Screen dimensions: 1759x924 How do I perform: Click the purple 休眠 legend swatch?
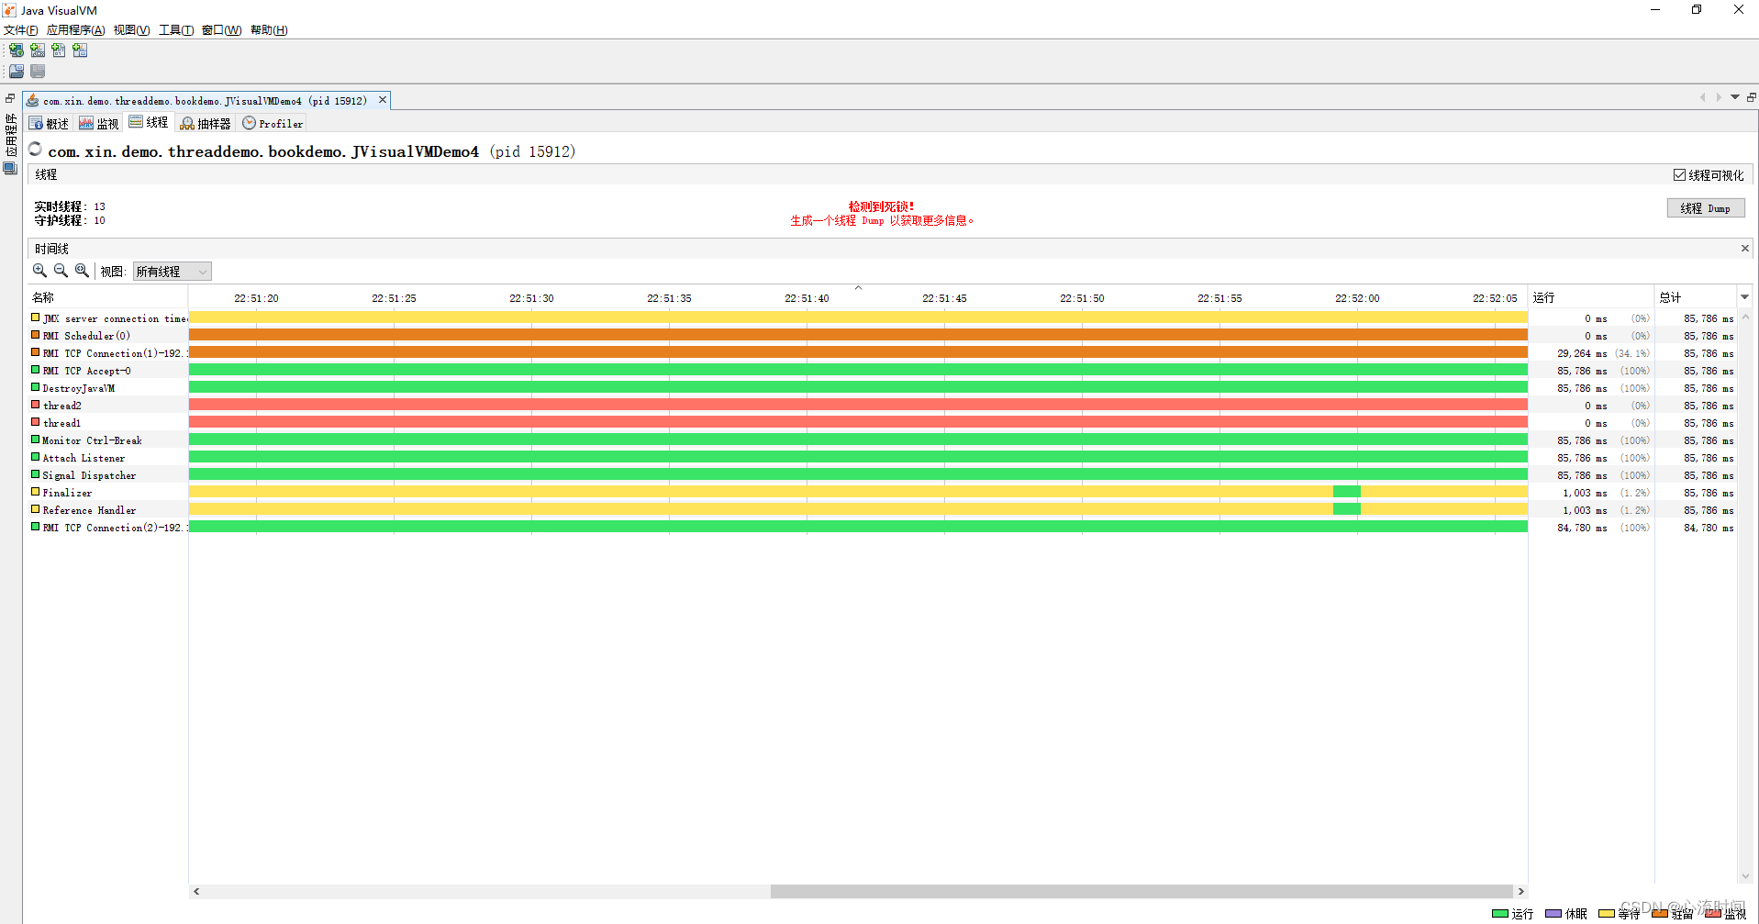coord(1553,913)
